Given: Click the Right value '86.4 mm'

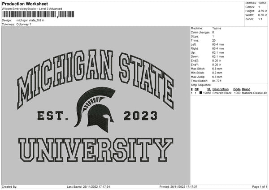Looking at the screenshot, I should 218,48.
